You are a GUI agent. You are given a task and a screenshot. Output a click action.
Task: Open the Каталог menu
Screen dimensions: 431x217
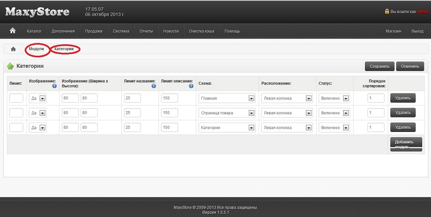click(x=34, y=31)
